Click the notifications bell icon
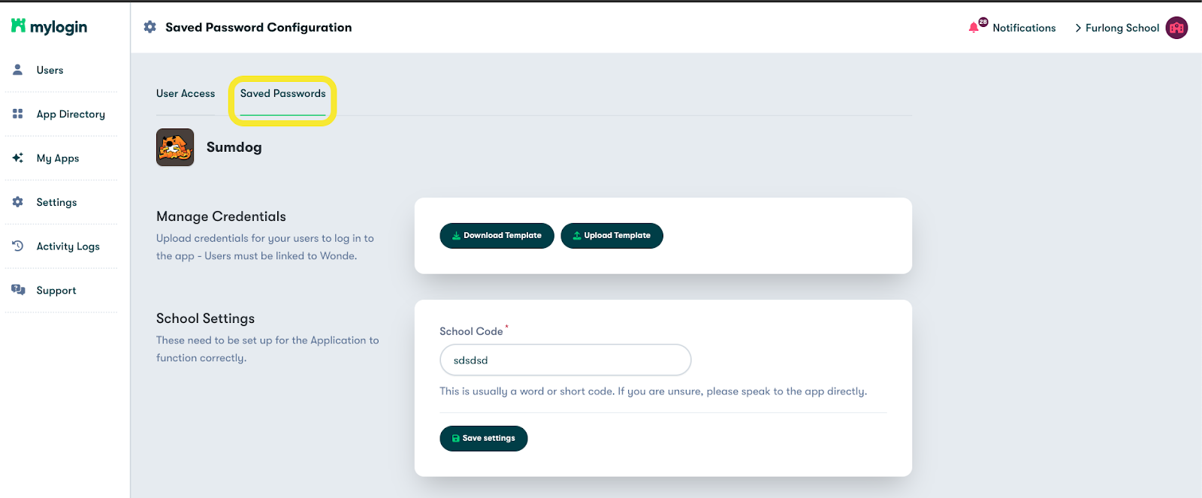The width and height of the screenshot is (1202, 498). pos(974,28)
